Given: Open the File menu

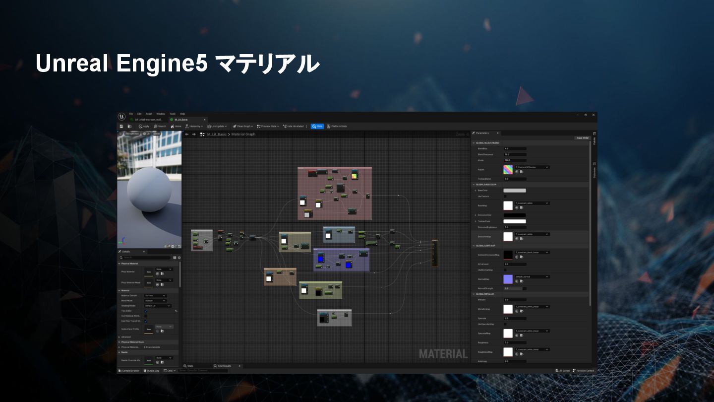Looking at the screenshot, I should pos(131,114).
